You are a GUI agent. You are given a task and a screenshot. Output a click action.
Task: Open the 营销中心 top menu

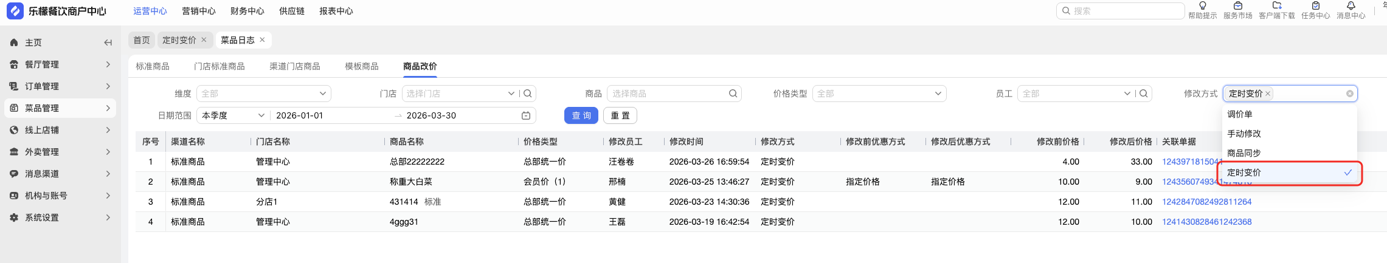198,11
